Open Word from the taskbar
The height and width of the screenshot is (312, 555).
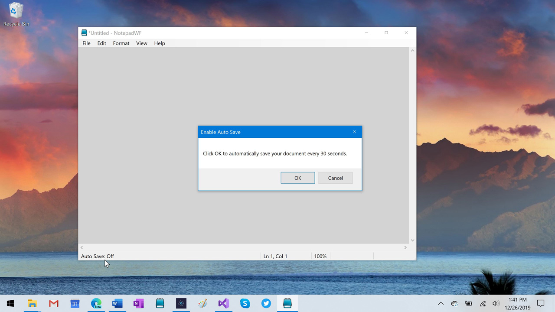point(117,304)
